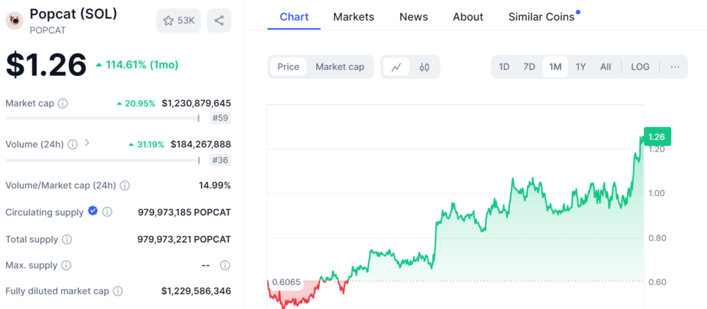Open the Markets tab

(353, 17)
